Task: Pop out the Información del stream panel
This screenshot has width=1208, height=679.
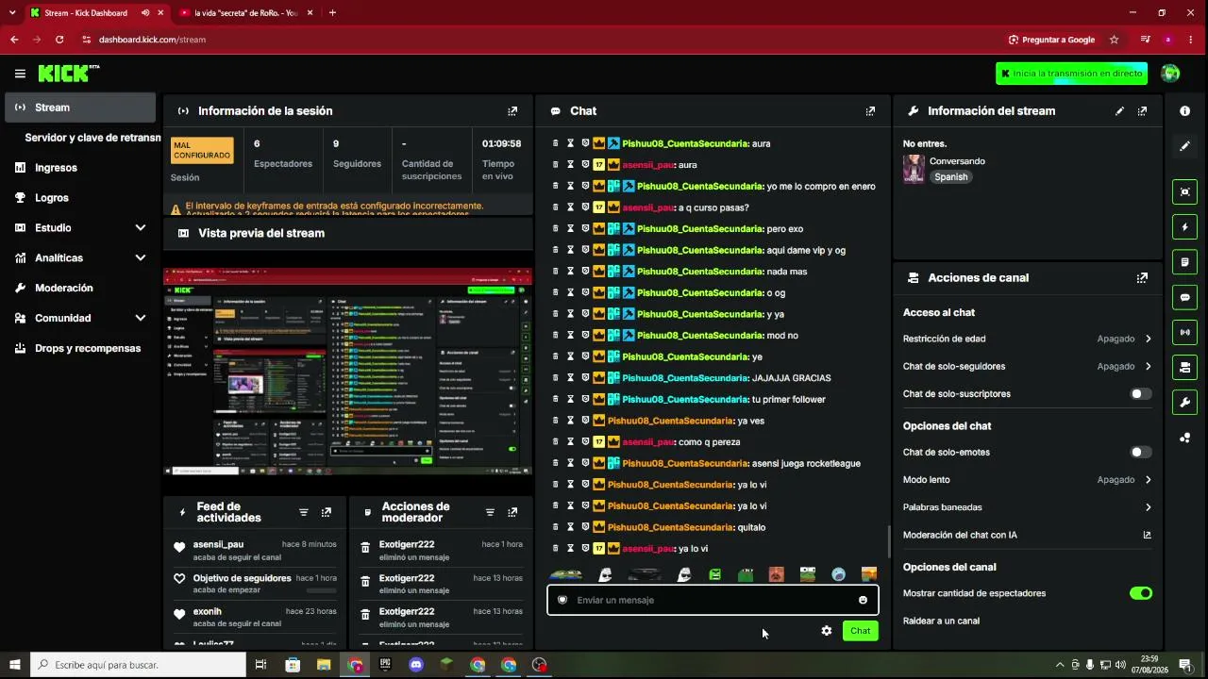Action: 1142,111
